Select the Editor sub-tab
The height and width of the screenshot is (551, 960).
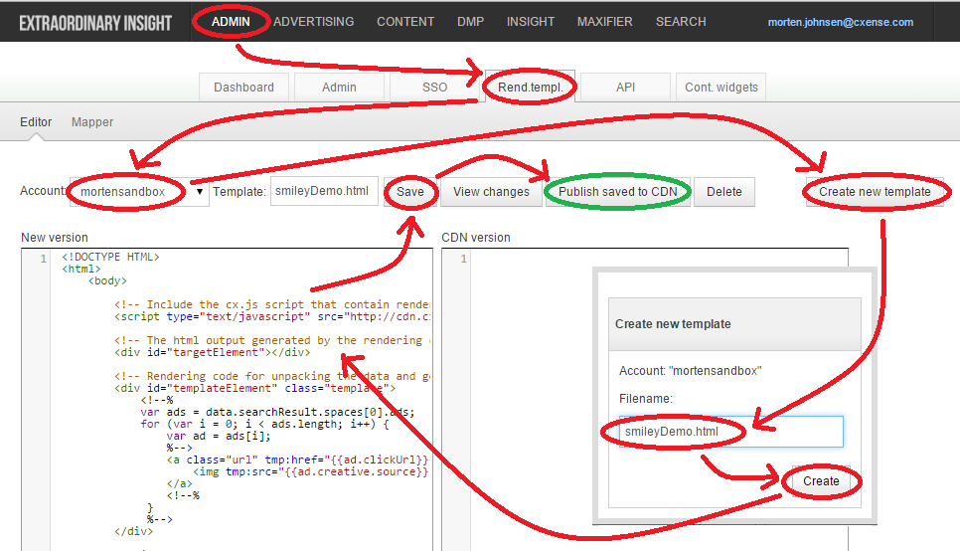pos(36,122)
